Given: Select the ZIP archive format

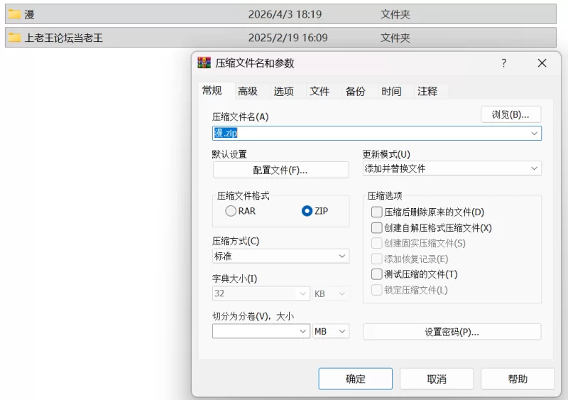Looking at the screenshot, I should point(307,211).
